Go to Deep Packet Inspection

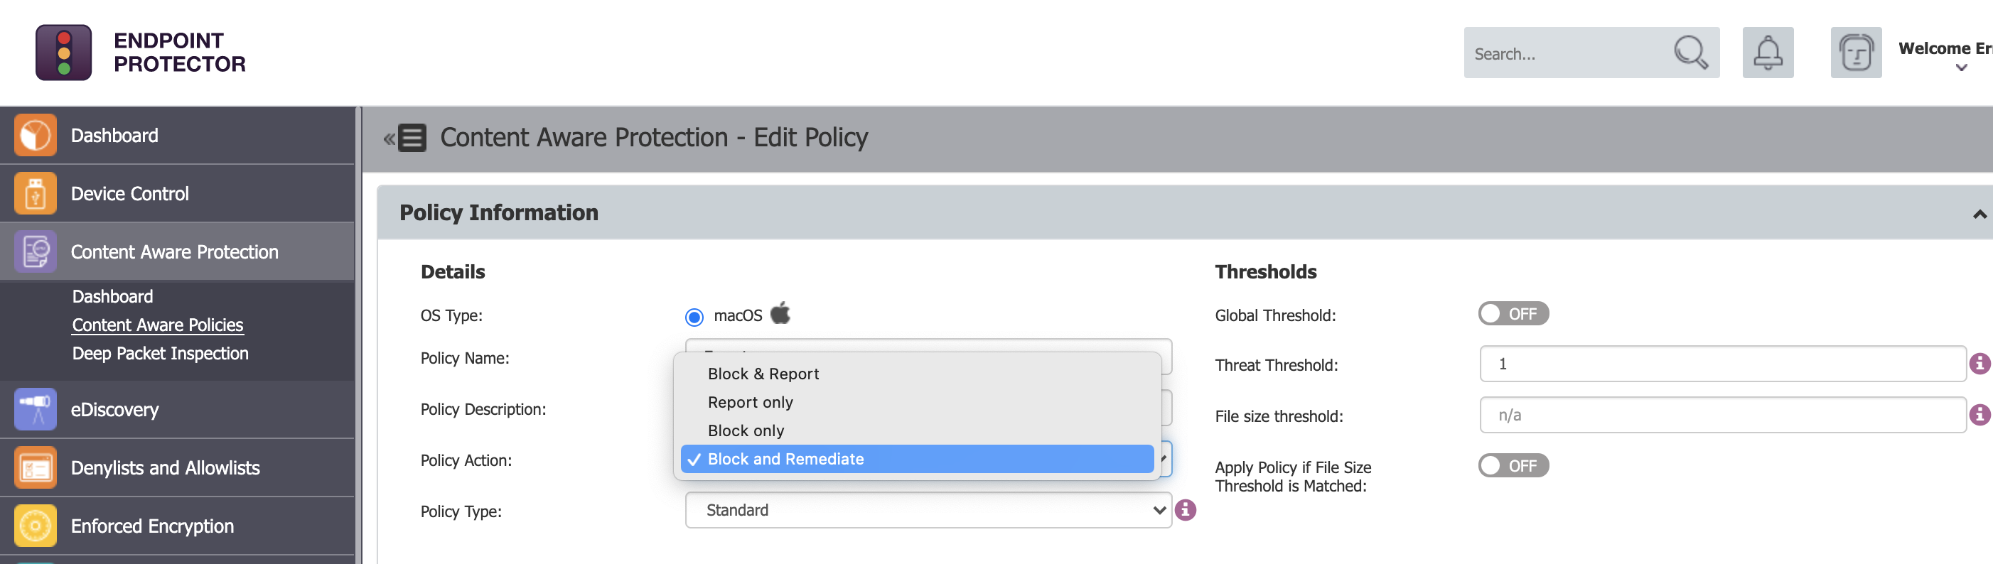pos(160,354)
